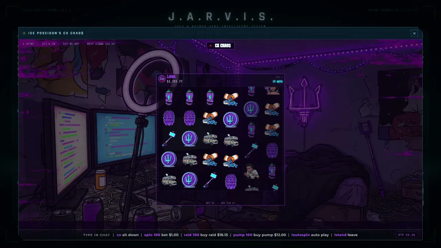This screenshot has width=441, height=248.
Task: Click the "$37.94 OUT" session stat
Action: coord(71,44)
